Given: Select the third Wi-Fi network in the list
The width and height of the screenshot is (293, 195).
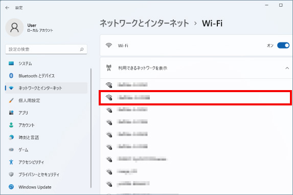Looking at the screenshot, I should pos(196,110).
